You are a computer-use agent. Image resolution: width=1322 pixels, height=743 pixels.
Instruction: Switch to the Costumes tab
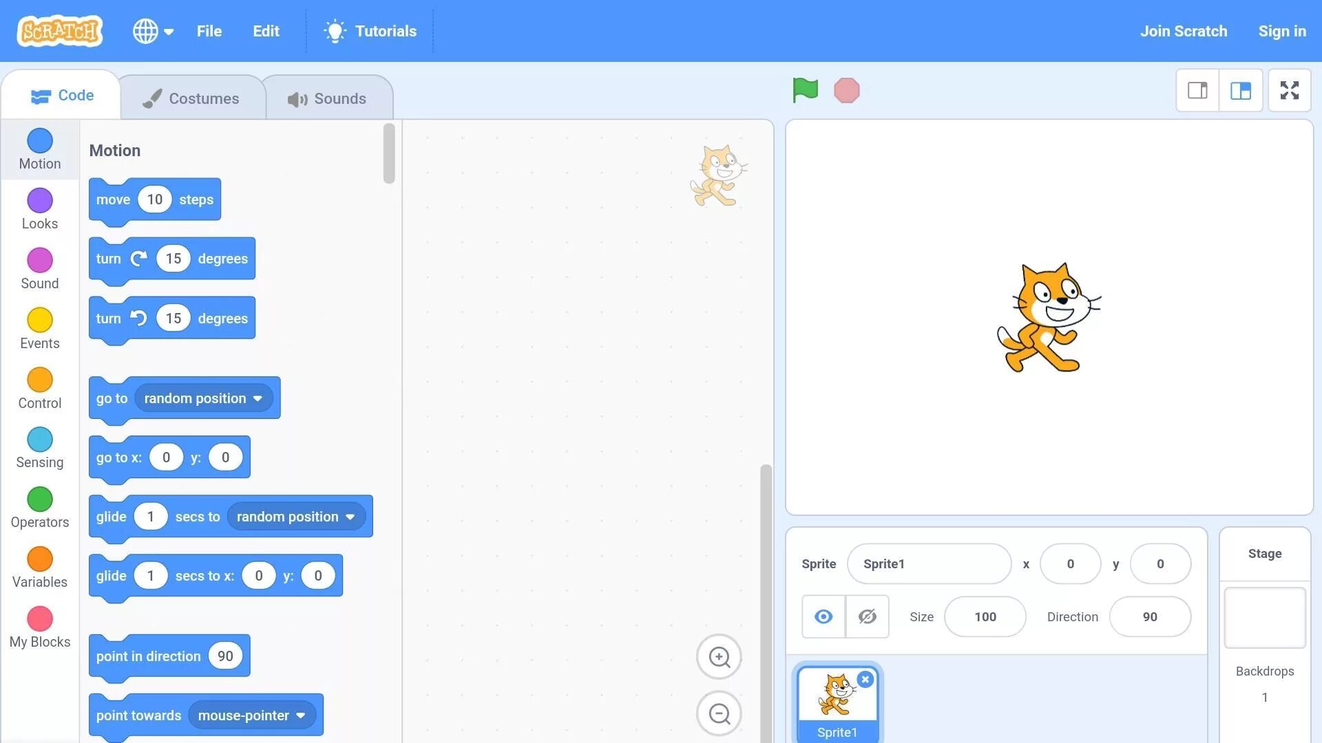click(191, 97)
